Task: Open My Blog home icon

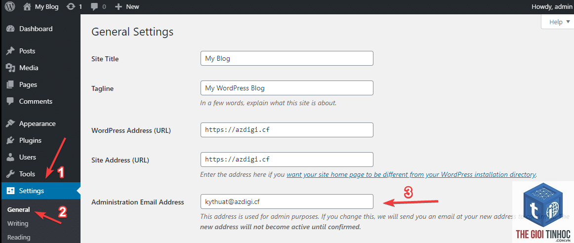Action: tap(27, 6)
